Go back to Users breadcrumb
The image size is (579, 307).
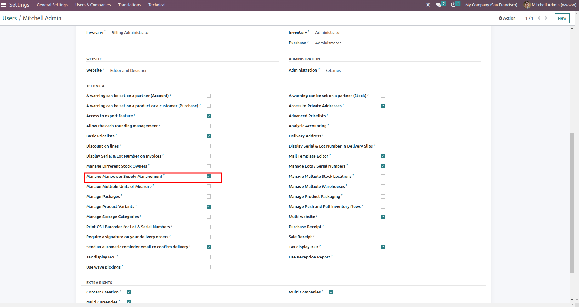(x=10, y=18)
